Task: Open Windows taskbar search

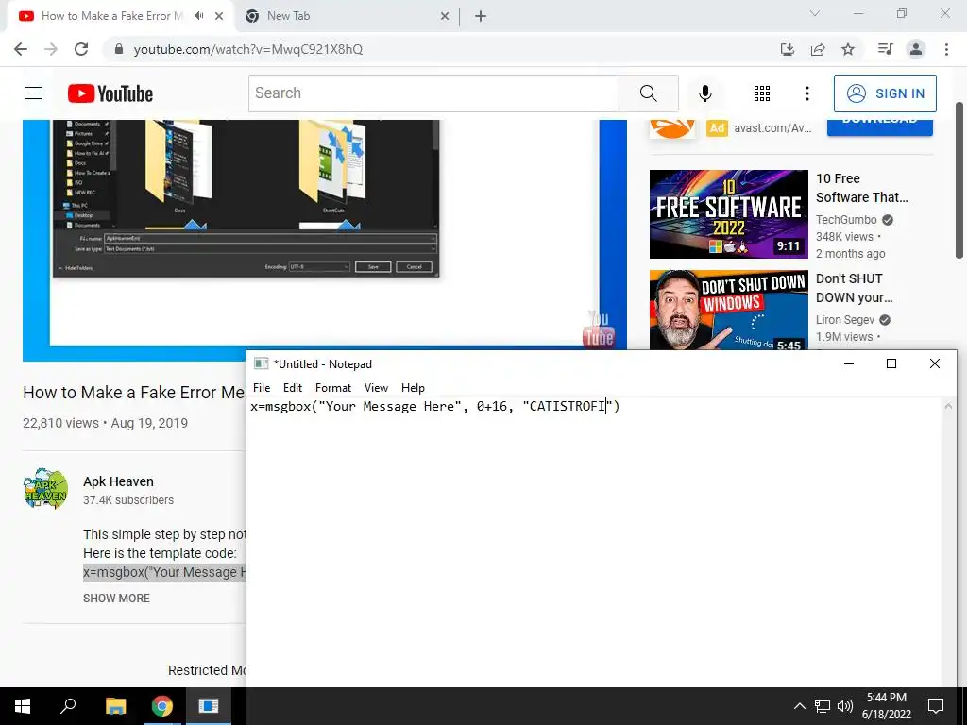Action: (68, 706)
